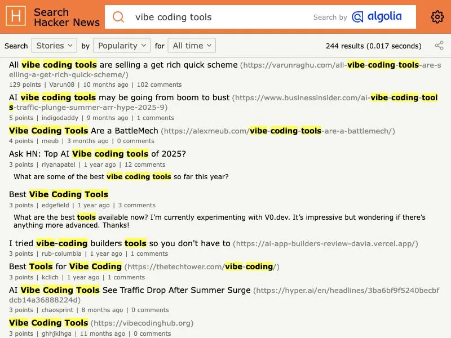The image size is (451, 338).
Task: Click the Search Hacker News title
Action: [67, 17]
